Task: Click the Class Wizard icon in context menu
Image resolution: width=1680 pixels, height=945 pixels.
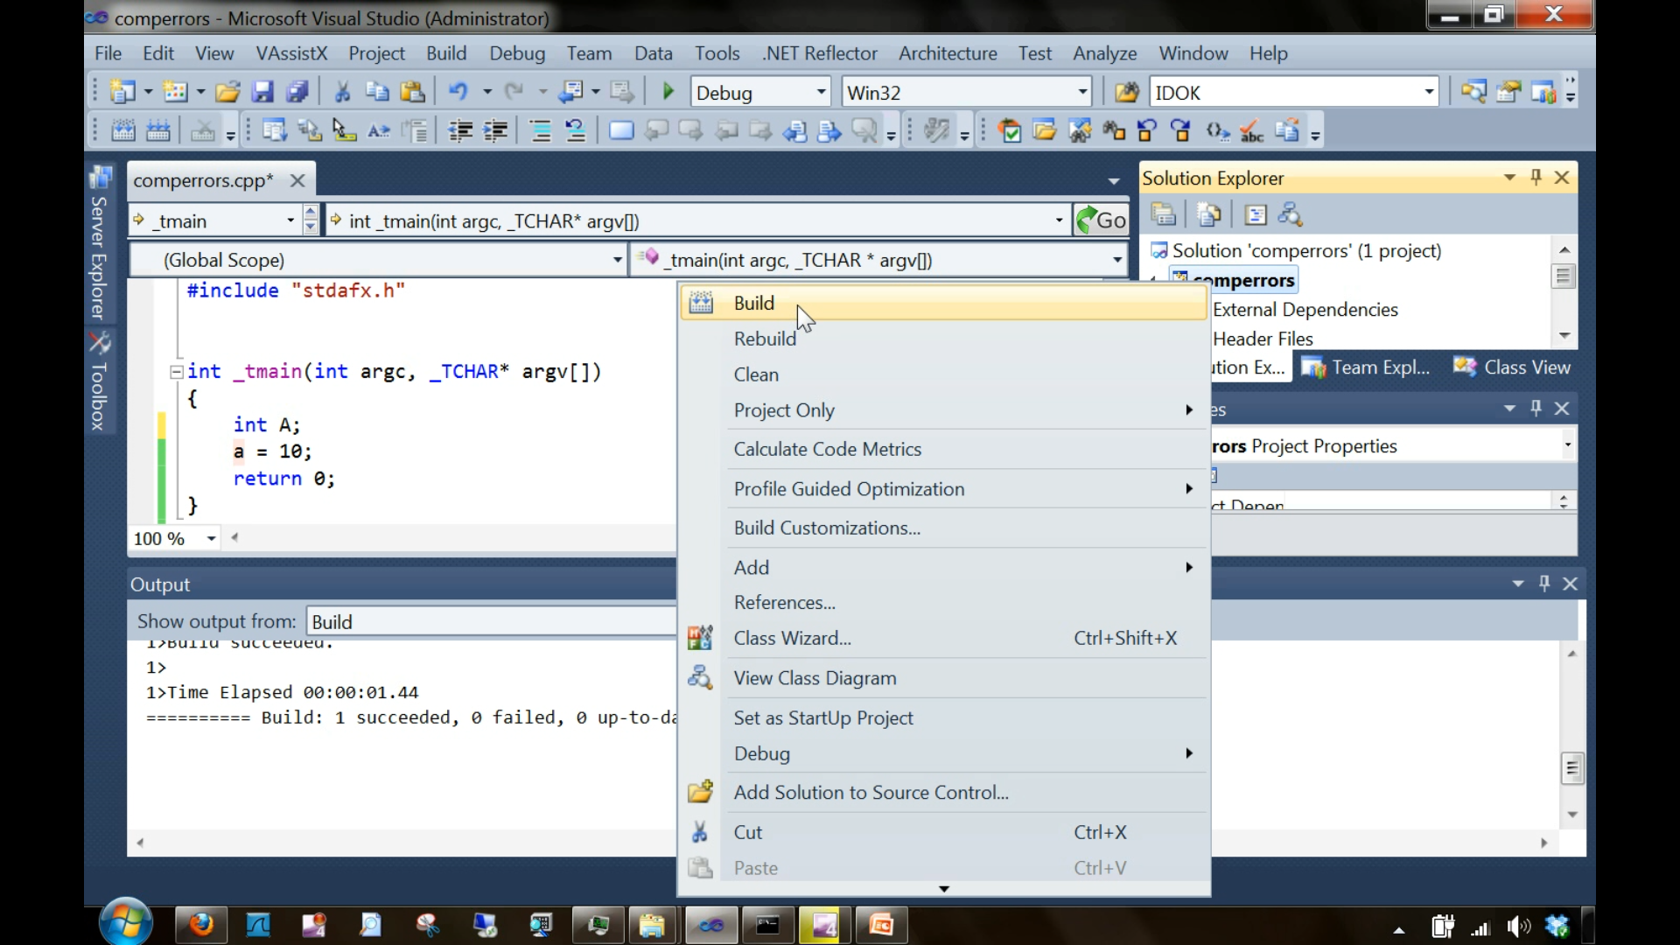Action: [700, 638]
